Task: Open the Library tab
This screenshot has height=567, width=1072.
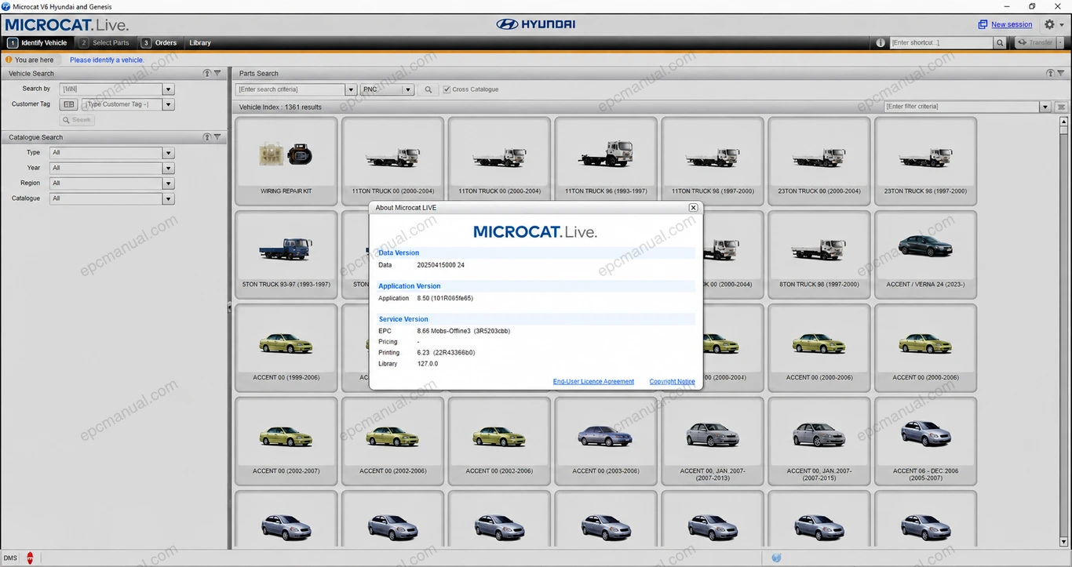Action: coord(200,43)
